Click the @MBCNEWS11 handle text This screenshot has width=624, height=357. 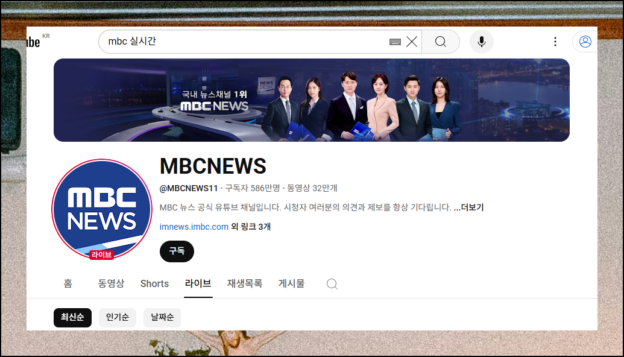point(189,188)
